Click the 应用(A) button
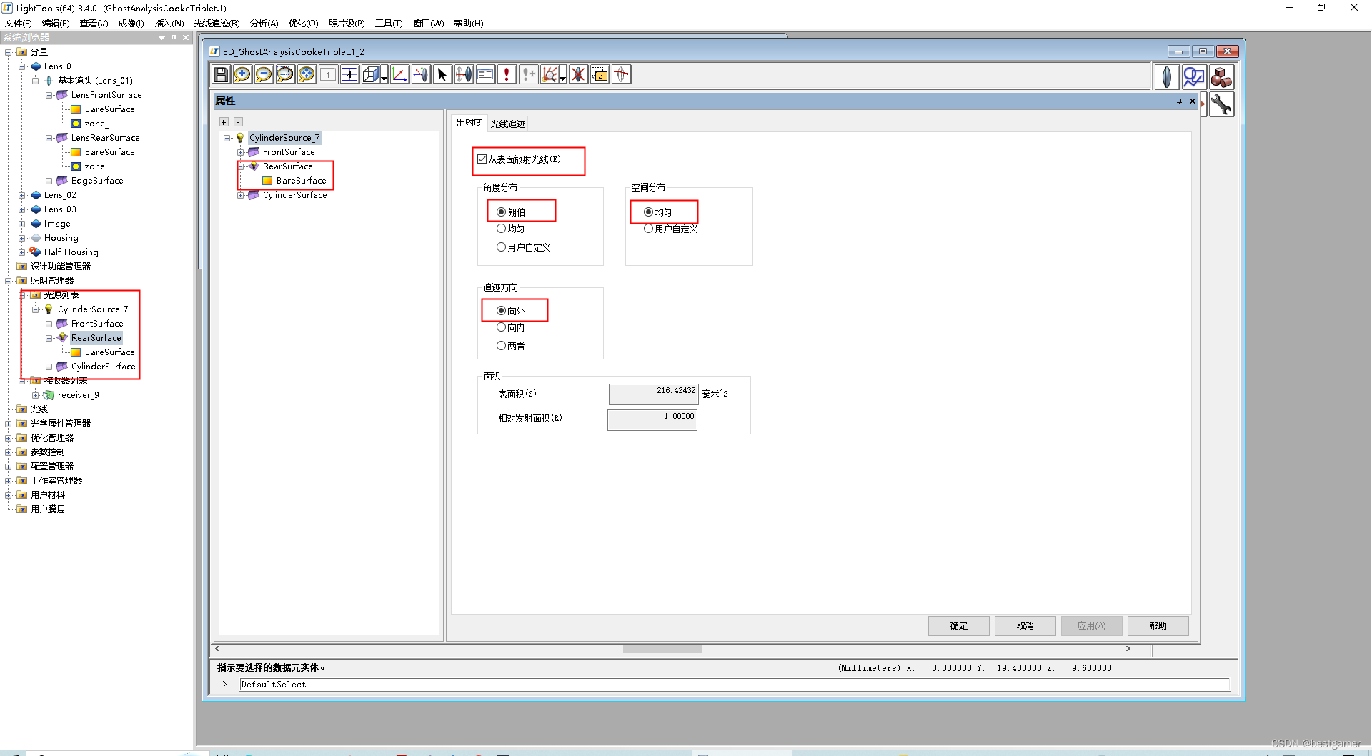The image size is (1372, 756). tap(1091, 625)
